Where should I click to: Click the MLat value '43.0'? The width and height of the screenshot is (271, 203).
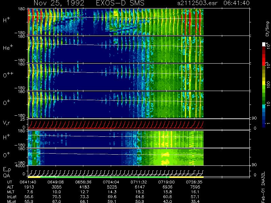pos(167,201)
